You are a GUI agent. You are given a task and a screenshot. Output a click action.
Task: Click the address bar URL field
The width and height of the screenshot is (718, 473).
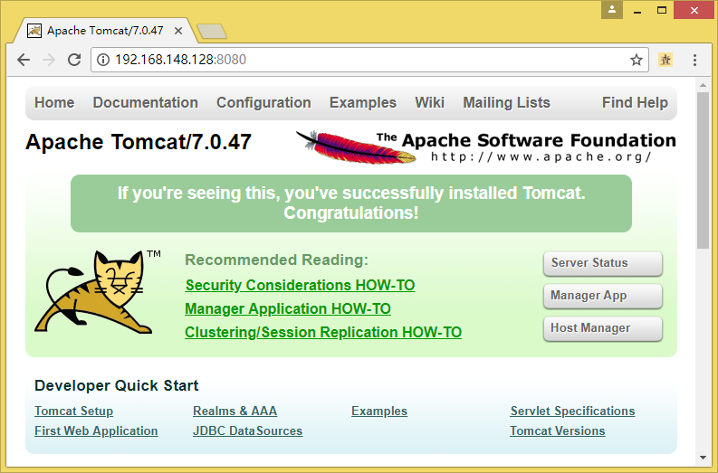click(362, 60)
